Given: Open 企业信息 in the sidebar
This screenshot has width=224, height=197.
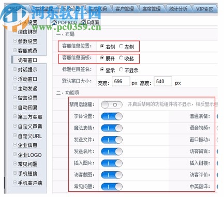Looking at the screenshot, I should [x=27, y=145].
